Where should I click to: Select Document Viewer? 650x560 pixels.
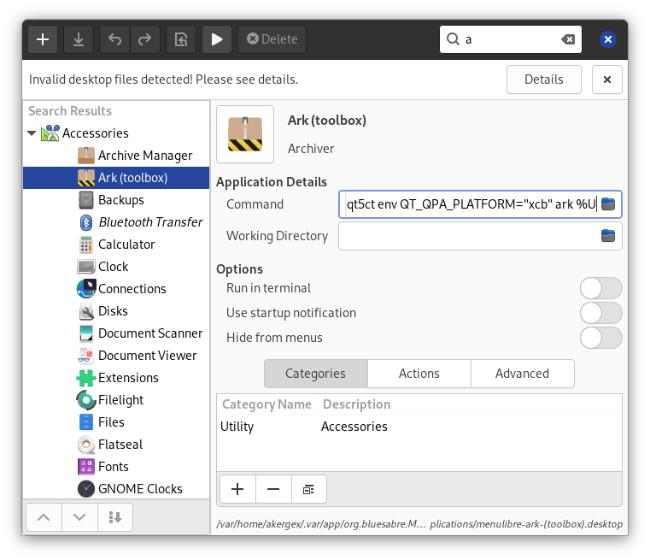click(x=116, y=356)
